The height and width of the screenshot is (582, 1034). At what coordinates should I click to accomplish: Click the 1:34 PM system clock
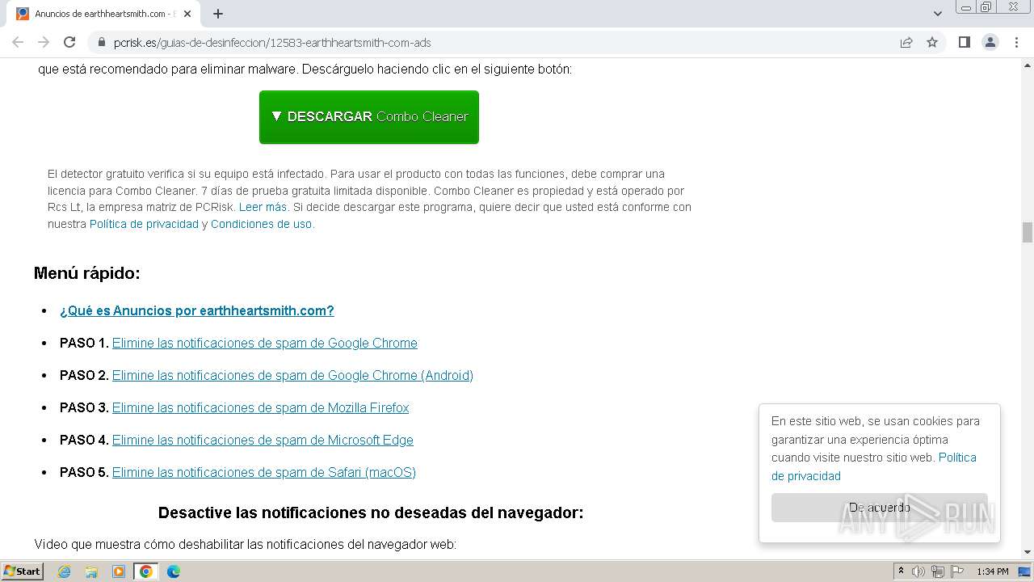click(x=992, y=571)
